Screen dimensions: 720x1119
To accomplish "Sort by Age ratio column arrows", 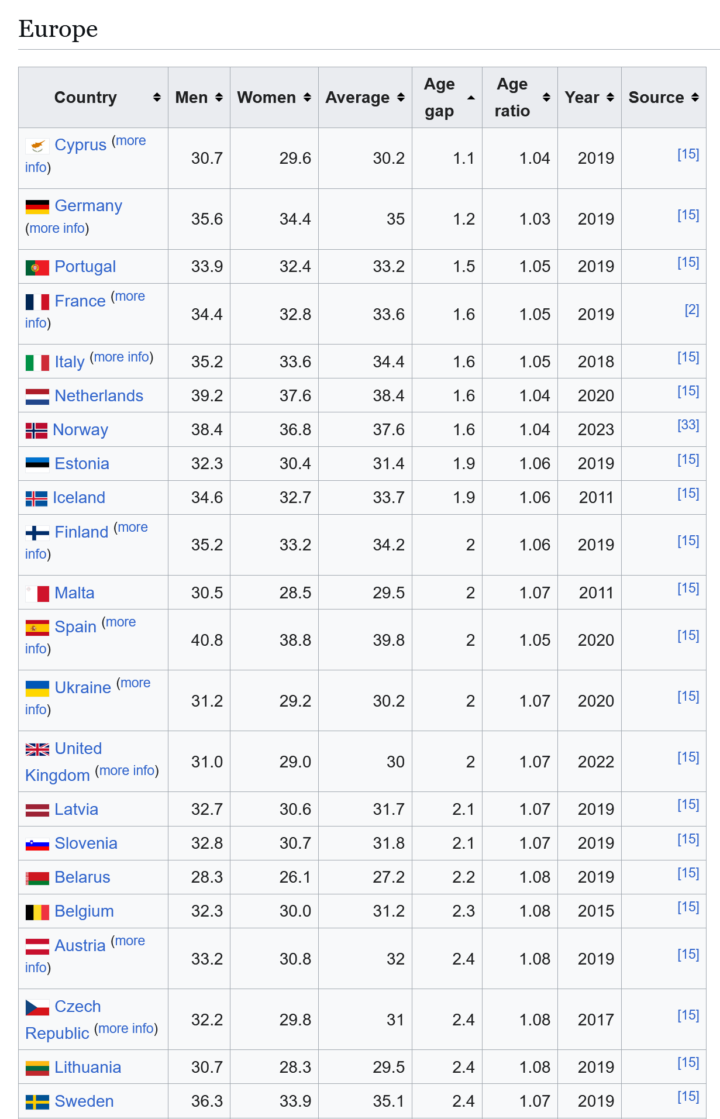I will click(546, 98).
